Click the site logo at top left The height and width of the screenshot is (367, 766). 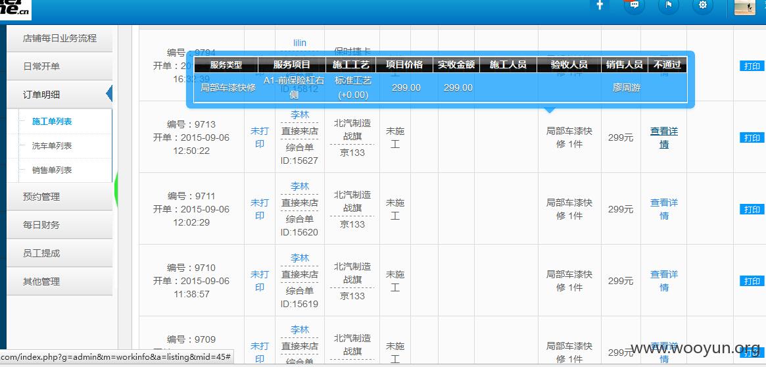pos(14,10)
